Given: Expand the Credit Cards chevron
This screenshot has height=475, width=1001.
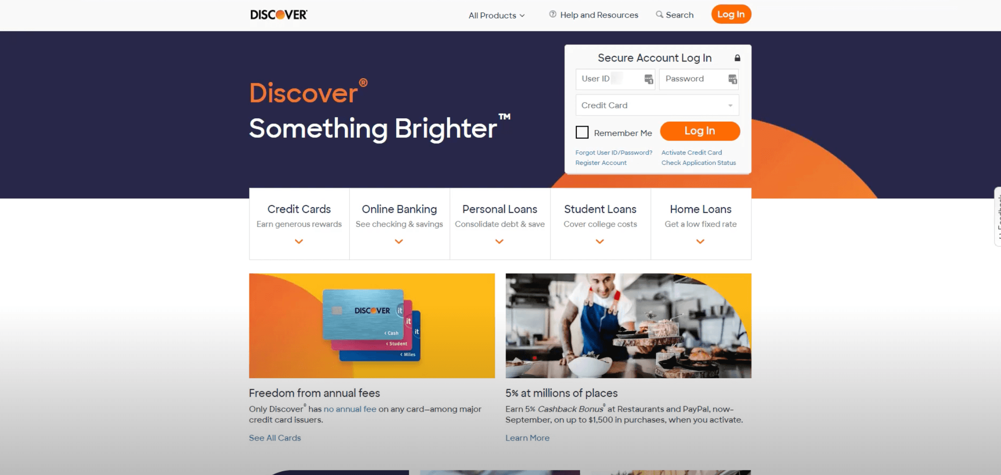Looking at the screenshot, I should pyautogui.click(x=299, y=241).
